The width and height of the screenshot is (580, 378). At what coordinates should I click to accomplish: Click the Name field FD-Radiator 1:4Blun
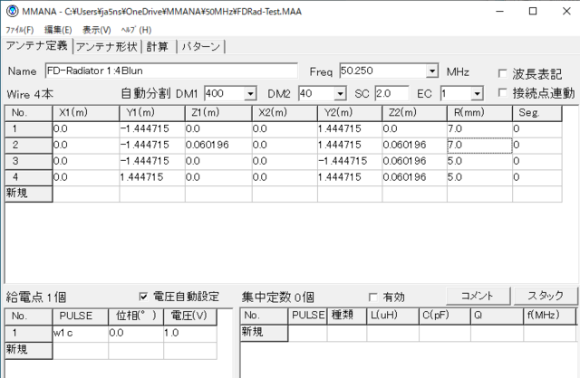[x=171, y=71]
